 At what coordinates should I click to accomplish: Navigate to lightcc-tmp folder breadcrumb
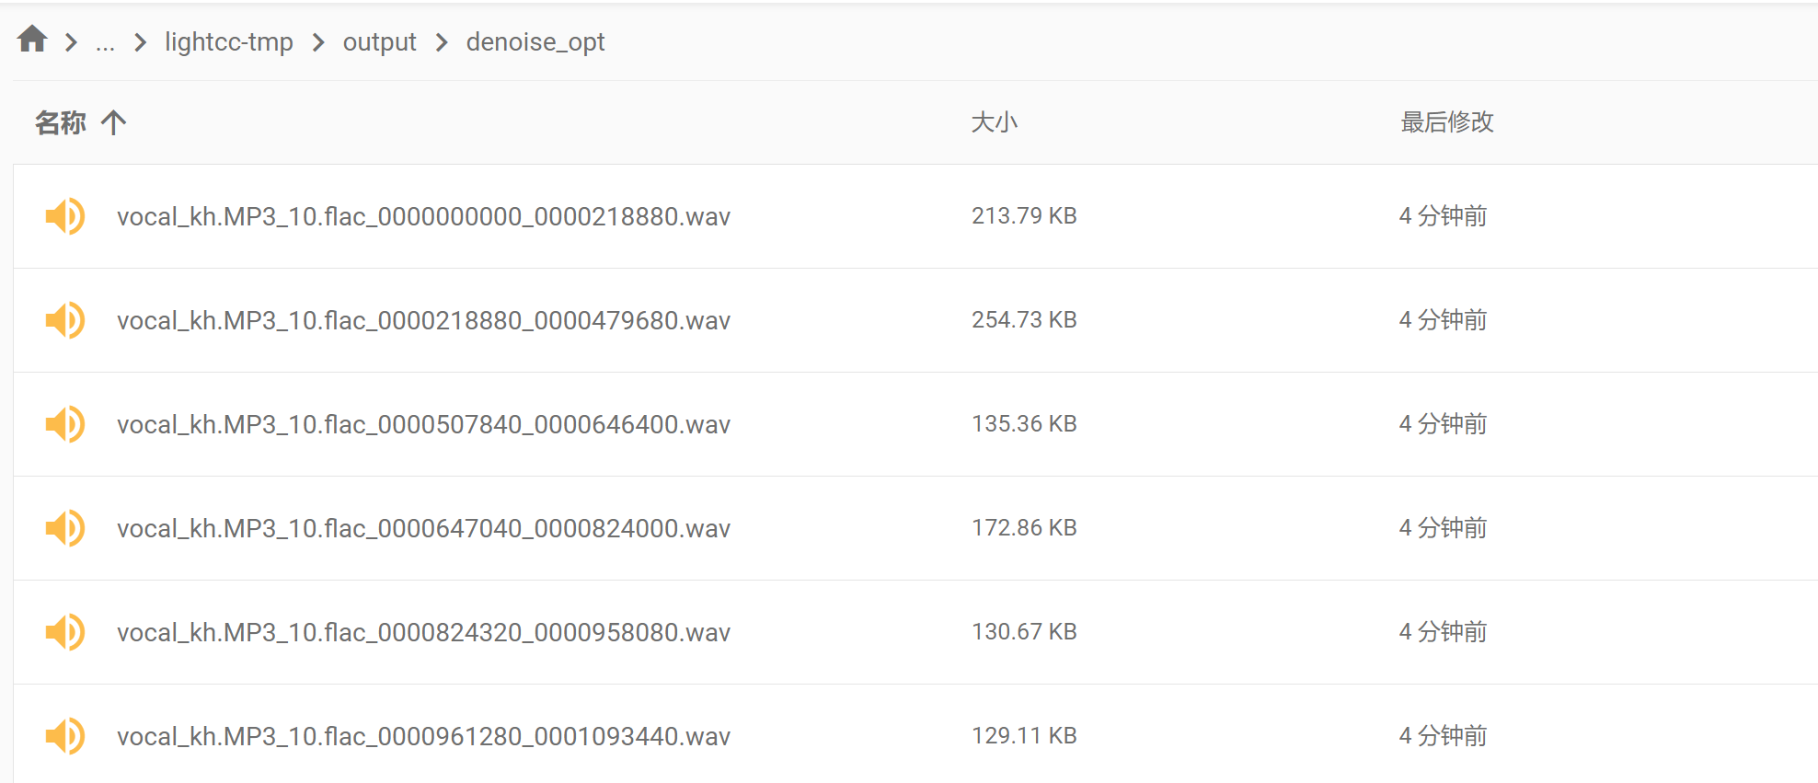tap(229, 42)
